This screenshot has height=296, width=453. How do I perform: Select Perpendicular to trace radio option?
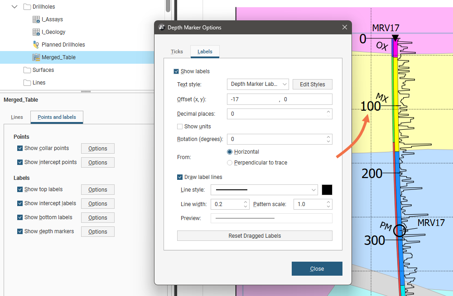point(230,163)
